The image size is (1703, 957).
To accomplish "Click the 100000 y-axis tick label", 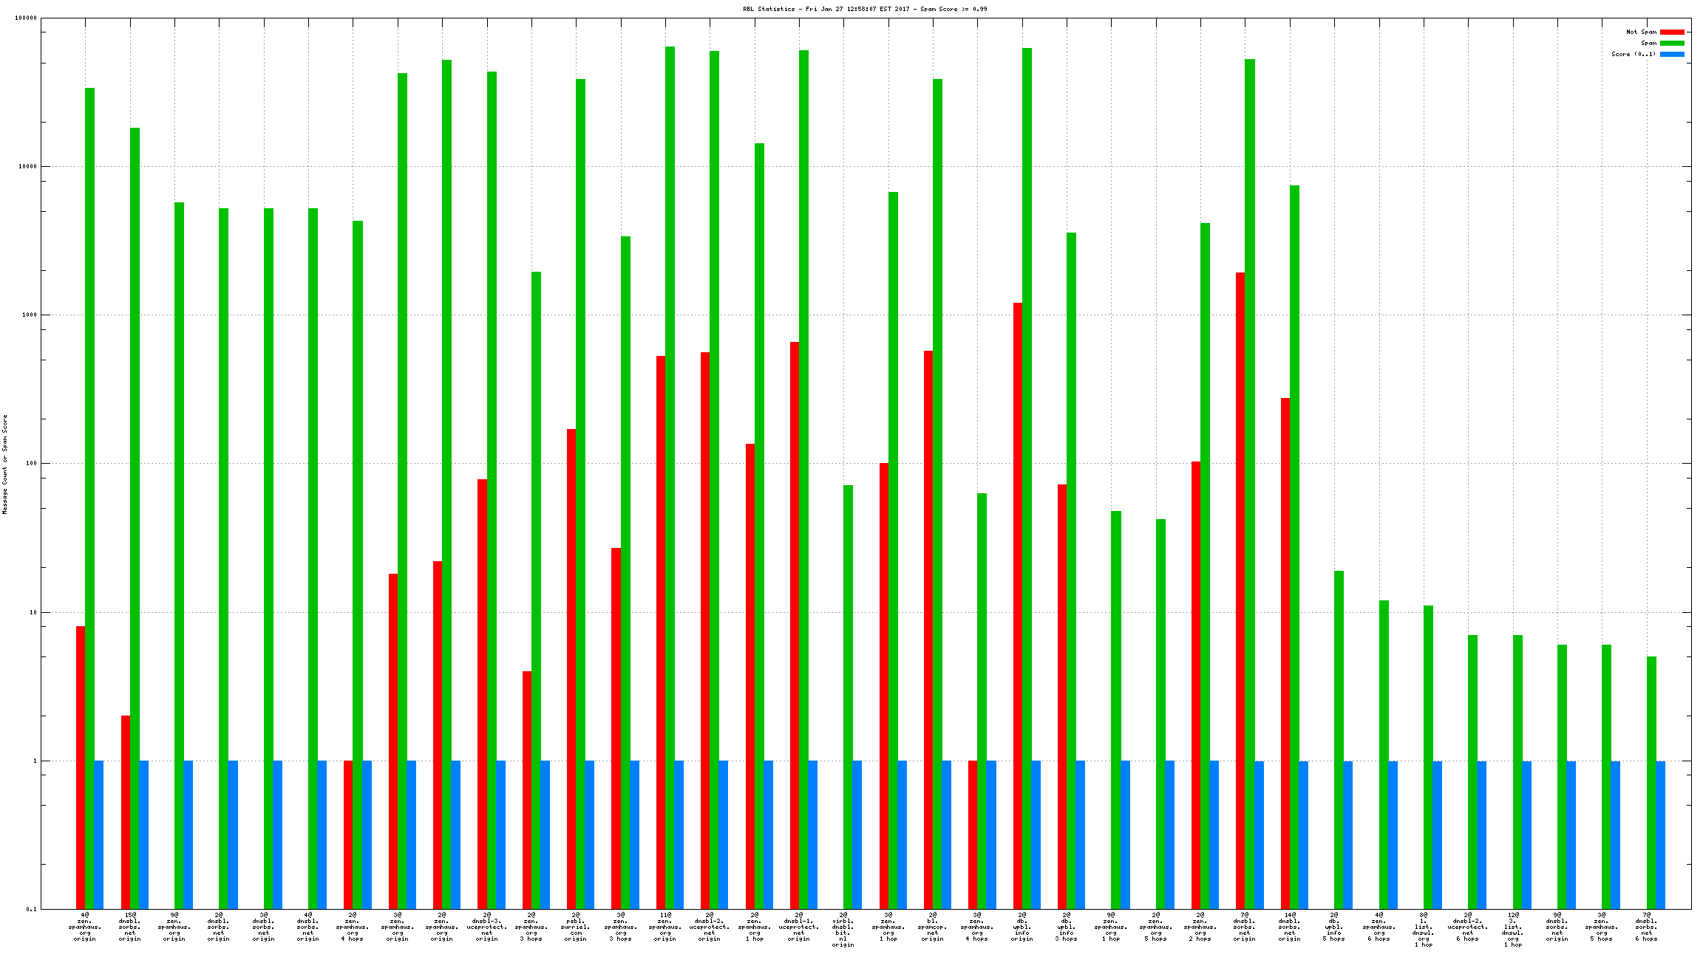I will pos(25,18).
